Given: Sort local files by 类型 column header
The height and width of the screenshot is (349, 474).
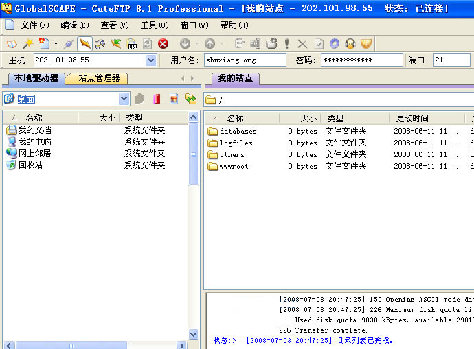Looking at the screenshot, I should click(134, 118).
